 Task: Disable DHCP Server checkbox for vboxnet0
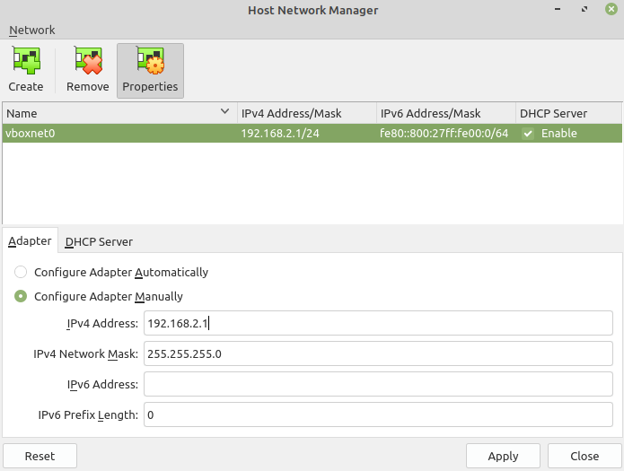click(528, 134)
